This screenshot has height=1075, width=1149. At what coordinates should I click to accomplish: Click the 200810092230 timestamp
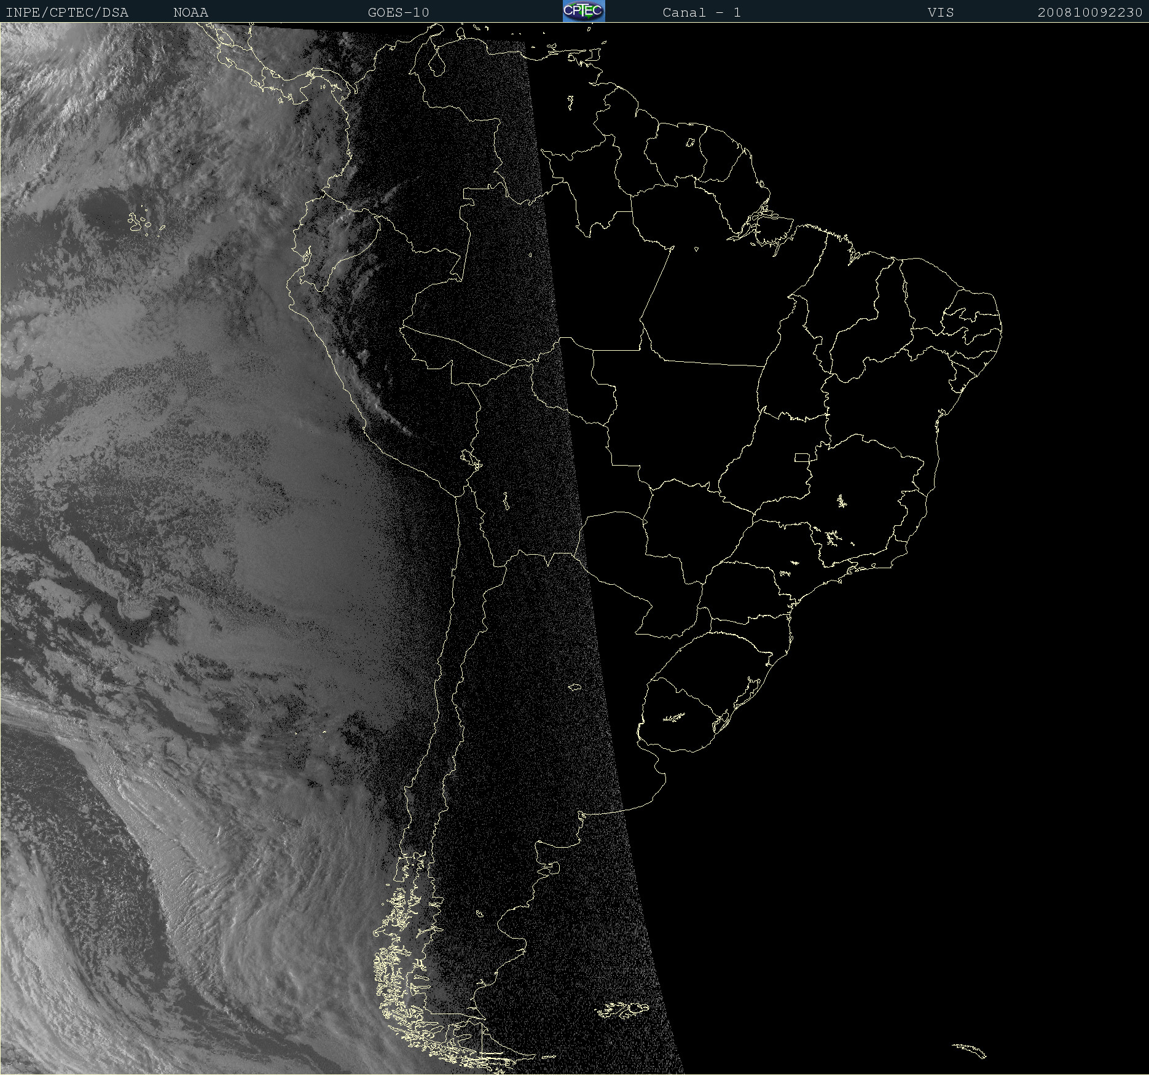1090,12
